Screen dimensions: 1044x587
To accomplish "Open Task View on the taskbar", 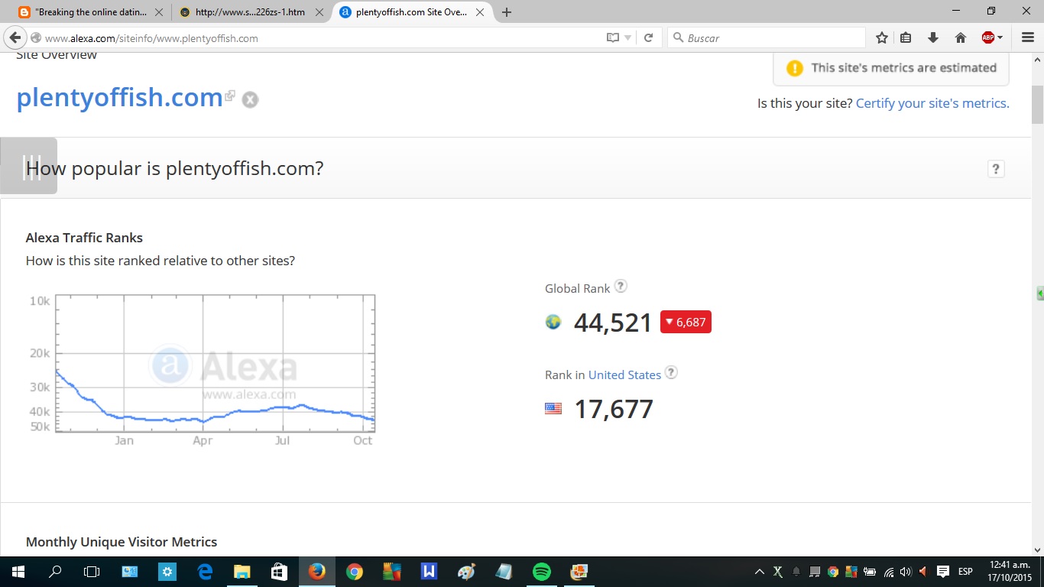I will click(92, 571).
